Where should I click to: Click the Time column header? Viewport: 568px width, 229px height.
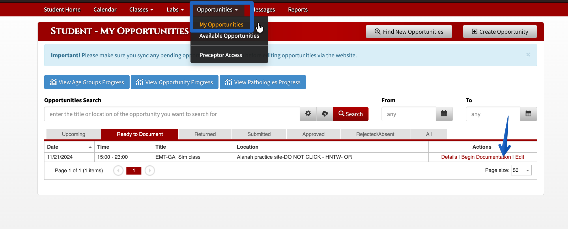click(123, 147)
